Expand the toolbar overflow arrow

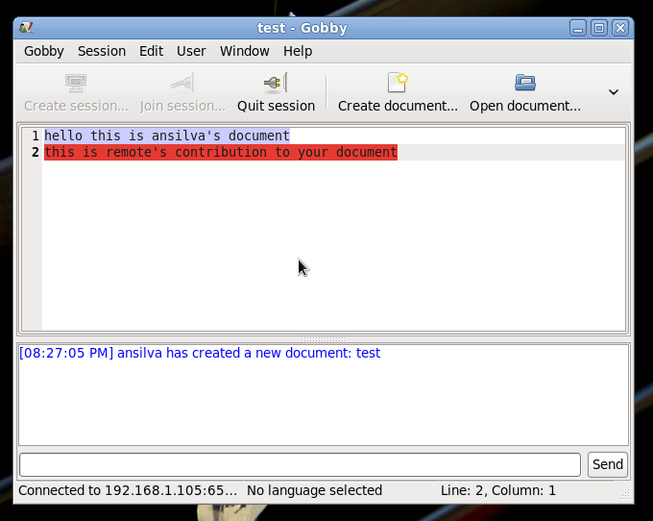click(x=614, y=92)
